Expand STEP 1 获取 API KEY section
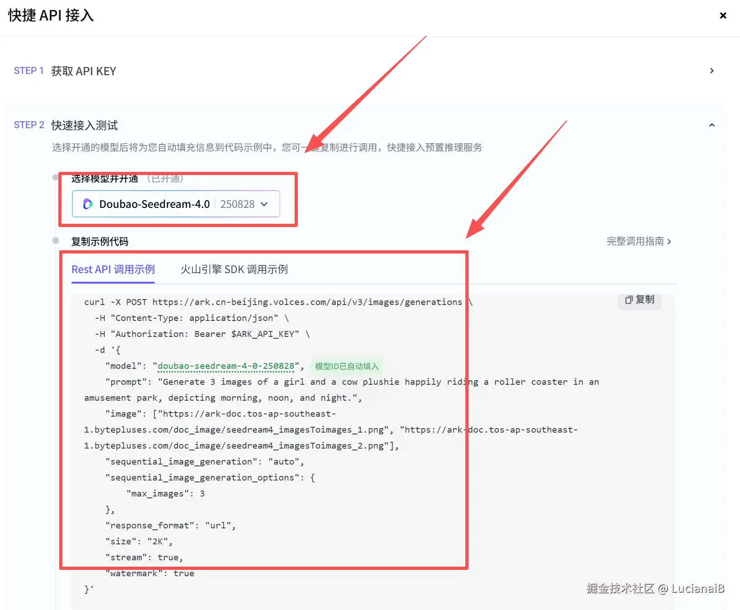740x610 pixels. (712, 71)
